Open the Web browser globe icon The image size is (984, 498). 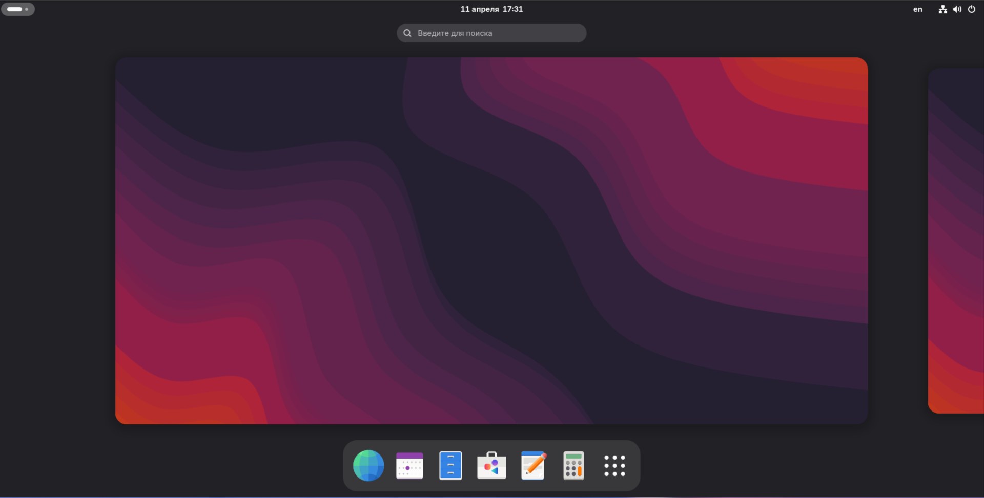(368, 466)
